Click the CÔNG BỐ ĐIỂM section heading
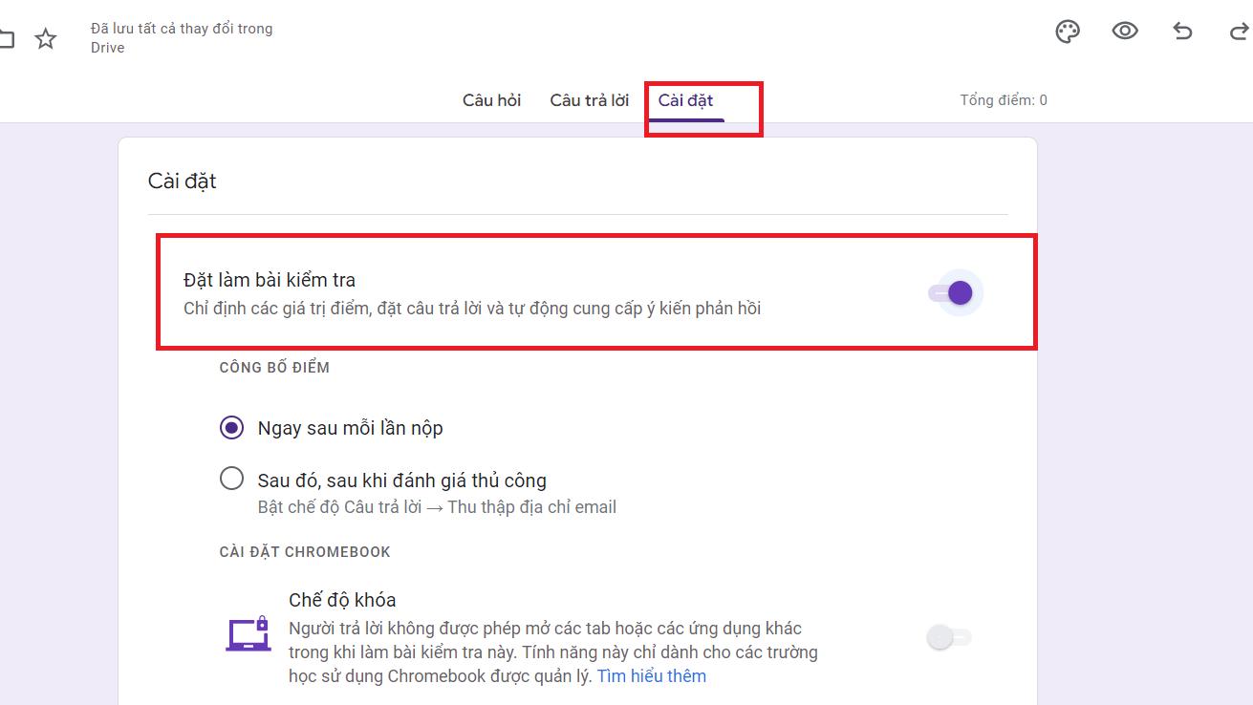 [x=274, y=368]
